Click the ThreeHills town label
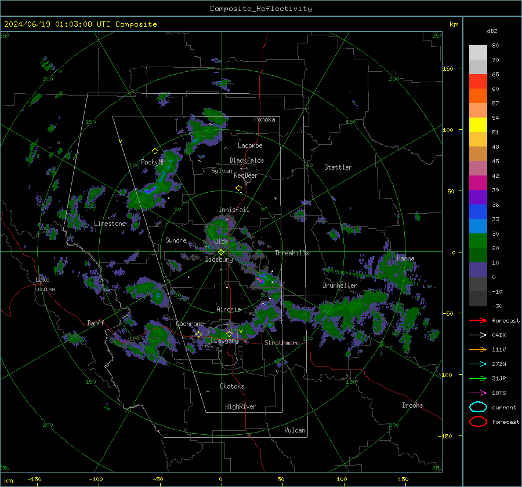 pyautogui.click(x=292, y=253)
